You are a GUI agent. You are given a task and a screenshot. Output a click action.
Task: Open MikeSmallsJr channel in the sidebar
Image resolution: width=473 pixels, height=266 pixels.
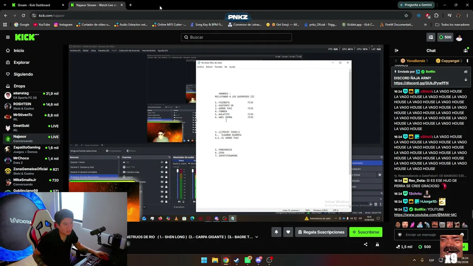[x=31, y=182]
